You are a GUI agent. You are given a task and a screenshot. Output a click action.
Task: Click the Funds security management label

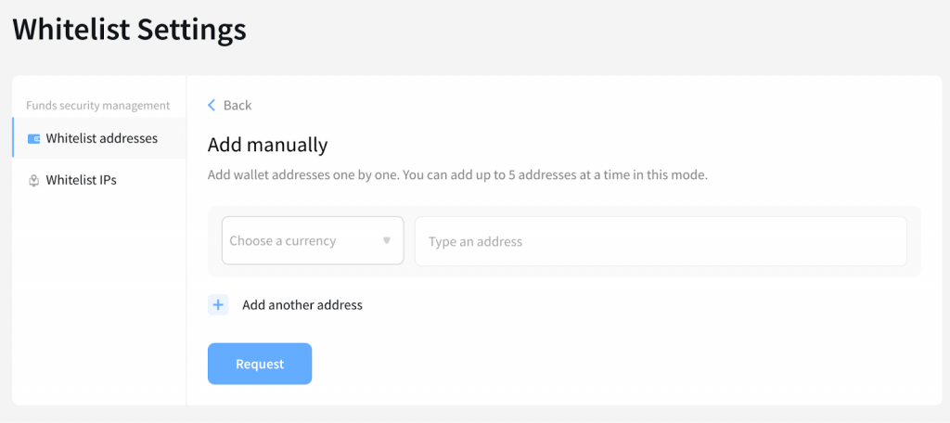98,106
